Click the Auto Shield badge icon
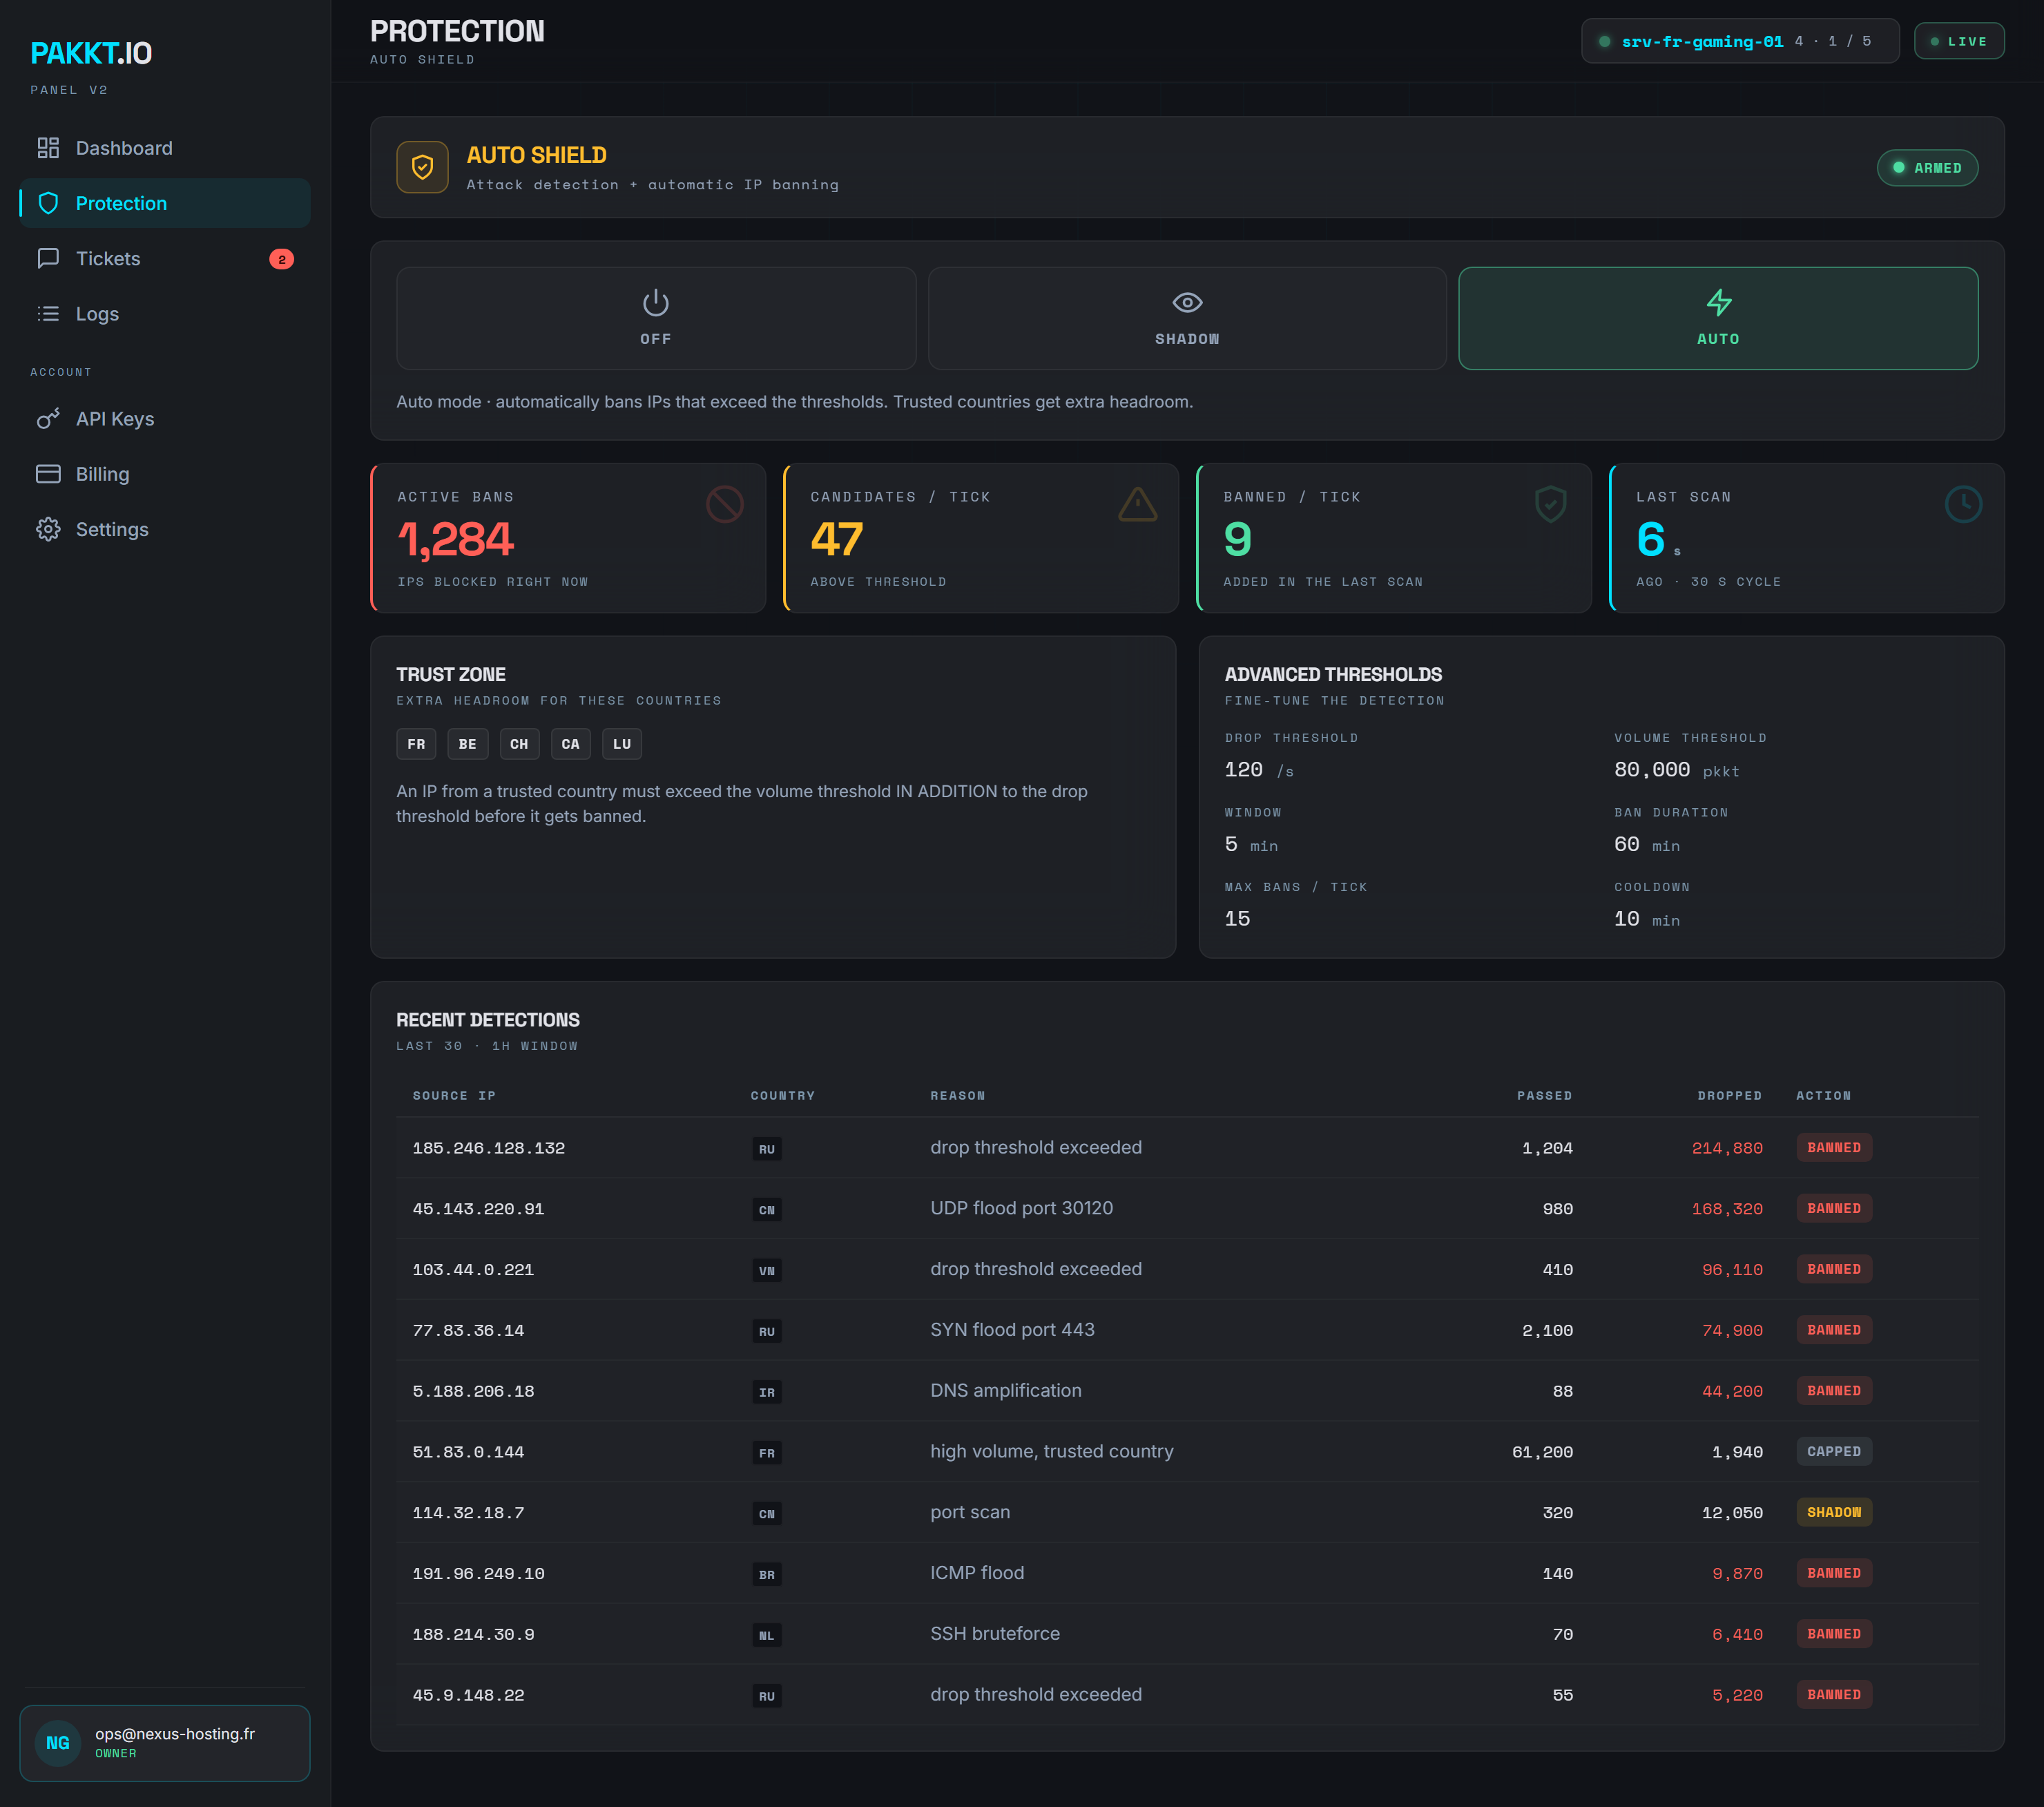This screenshot has width=2044, height=1807. point(422,167)
